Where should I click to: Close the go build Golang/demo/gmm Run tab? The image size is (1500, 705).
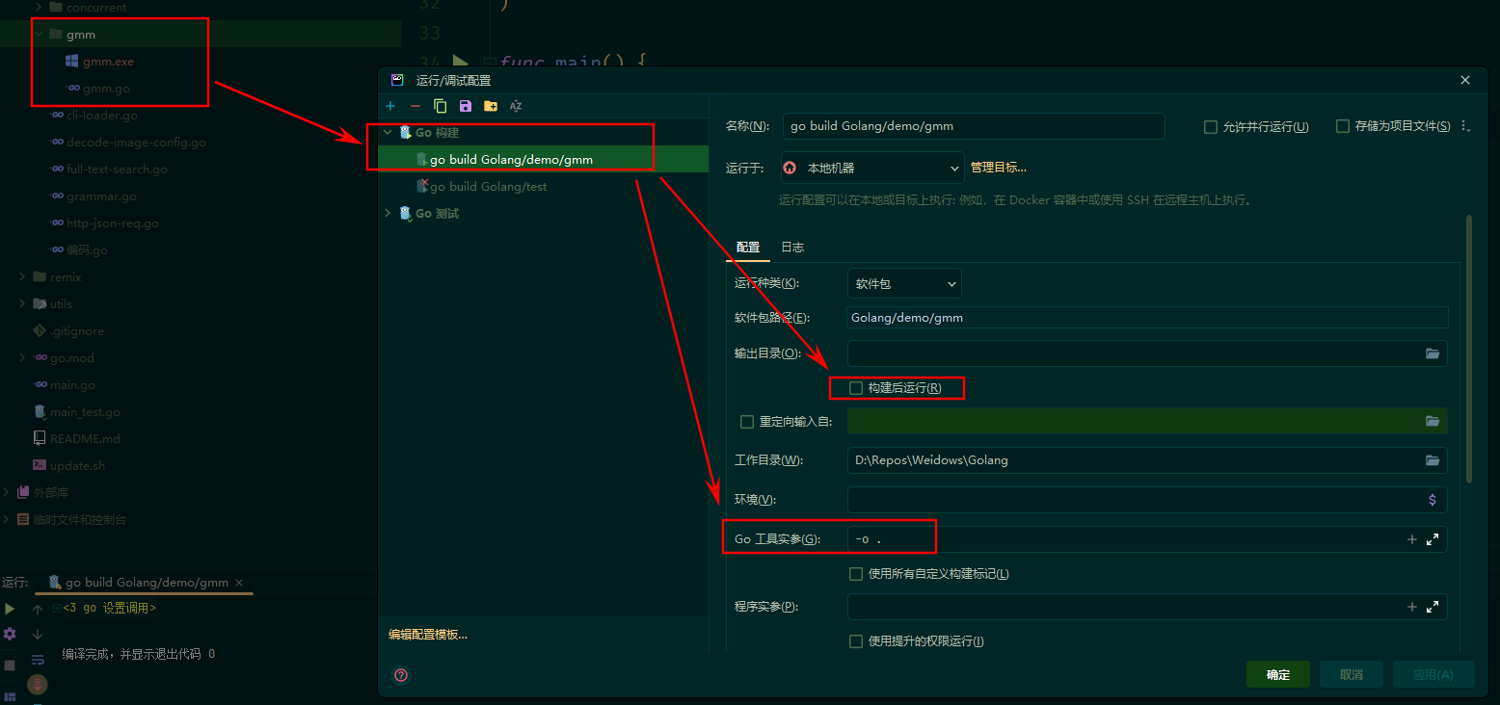(x=240, y=583)
